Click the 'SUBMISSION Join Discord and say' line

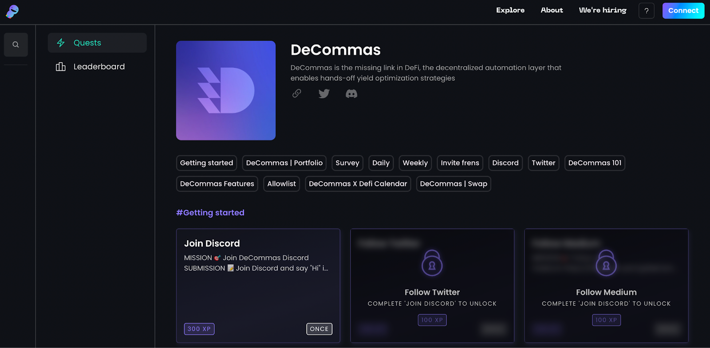coord(256,268)
